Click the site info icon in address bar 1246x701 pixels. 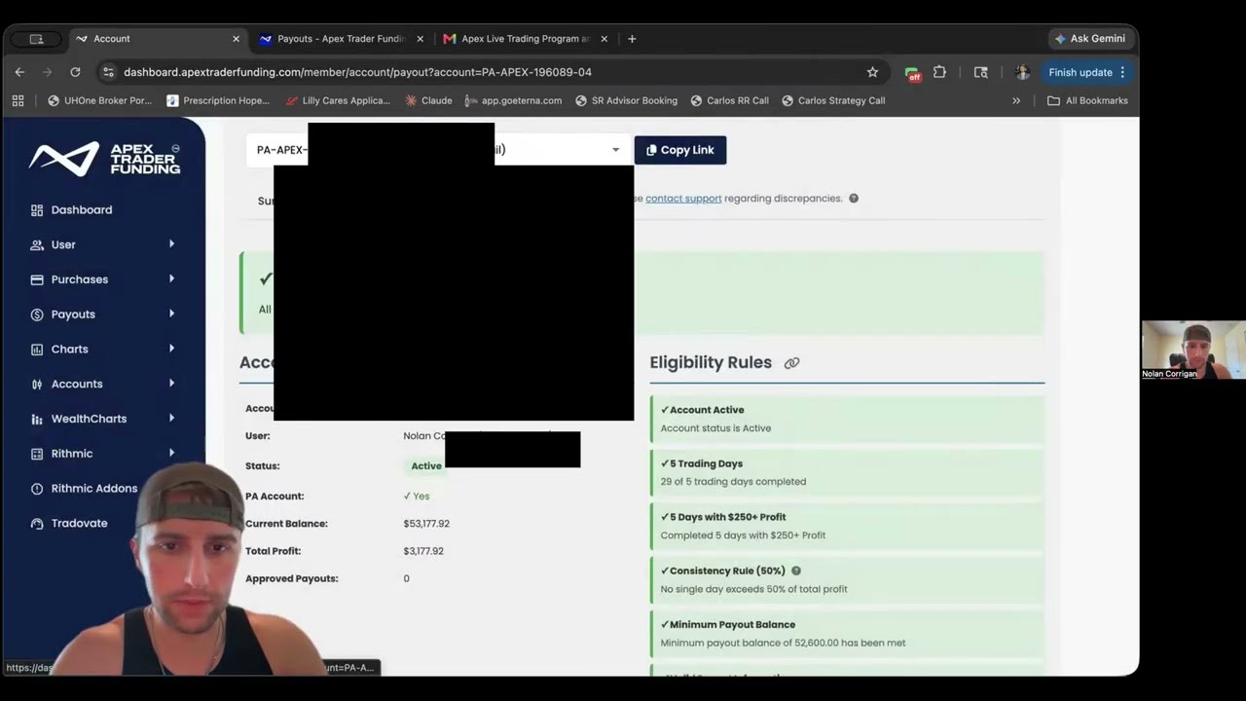click(x=108, y=72)
